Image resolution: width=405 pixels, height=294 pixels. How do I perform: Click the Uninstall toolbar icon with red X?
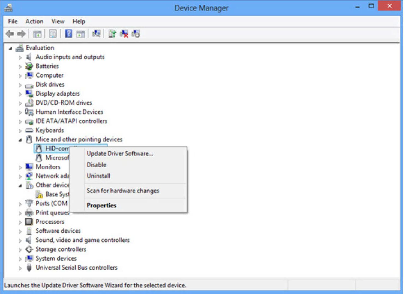click(124, 34)
